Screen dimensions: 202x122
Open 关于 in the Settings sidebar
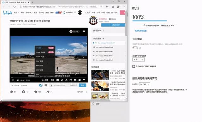(x=98, y=104)
